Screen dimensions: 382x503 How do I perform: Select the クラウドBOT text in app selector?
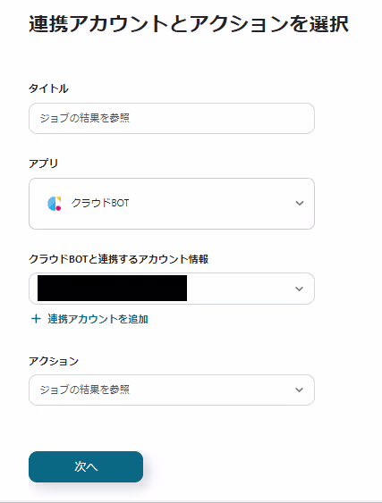(x=100, y=203)
